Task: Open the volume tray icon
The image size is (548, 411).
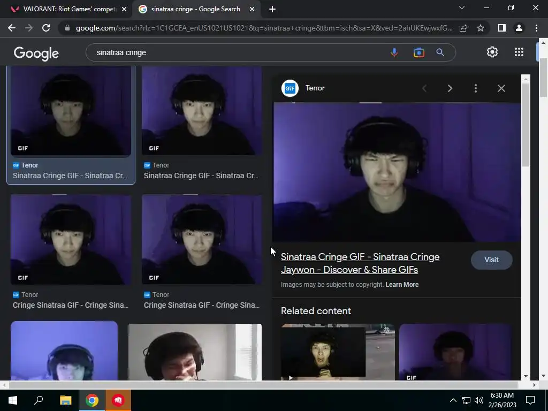Action: tap(479, 400)
